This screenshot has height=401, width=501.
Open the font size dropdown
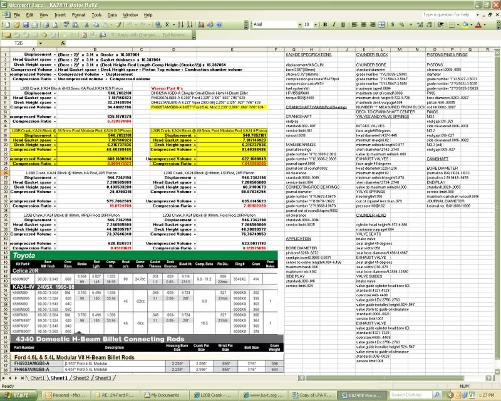[x=316, y=24]
